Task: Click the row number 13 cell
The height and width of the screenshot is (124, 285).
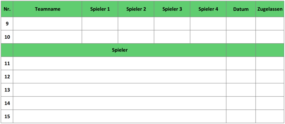Action: 7,90
